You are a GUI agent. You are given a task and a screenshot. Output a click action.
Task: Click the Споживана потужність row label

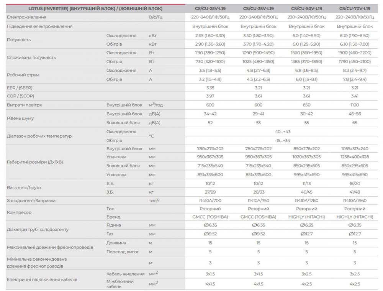tap(31, 58)
